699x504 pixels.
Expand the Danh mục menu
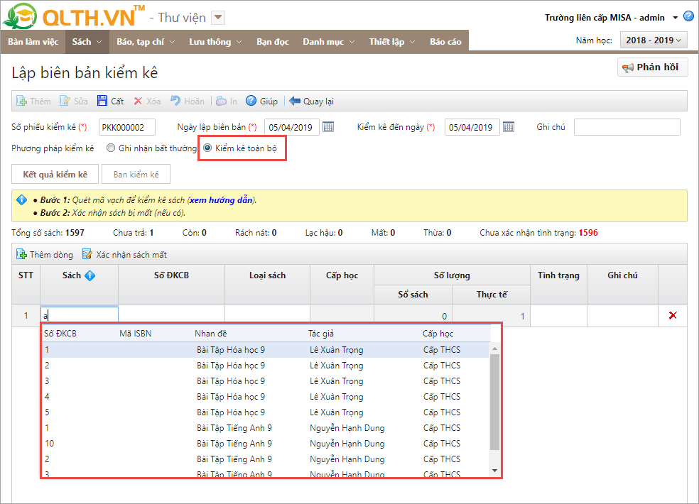click(329, 42)
